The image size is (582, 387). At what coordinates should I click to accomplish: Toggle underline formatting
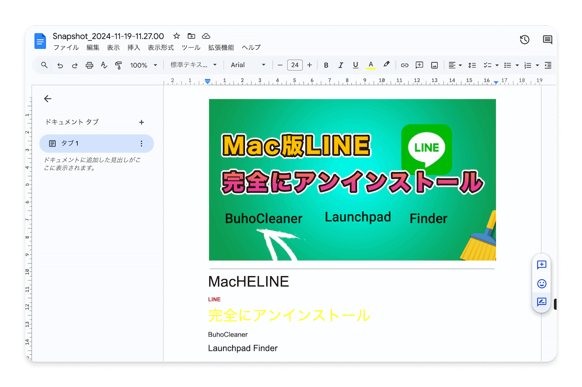tap(356, 65)
